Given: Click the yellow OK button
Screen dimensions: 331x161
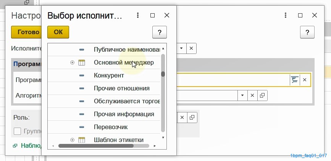Looking at the screenshot, I should 58,32.
